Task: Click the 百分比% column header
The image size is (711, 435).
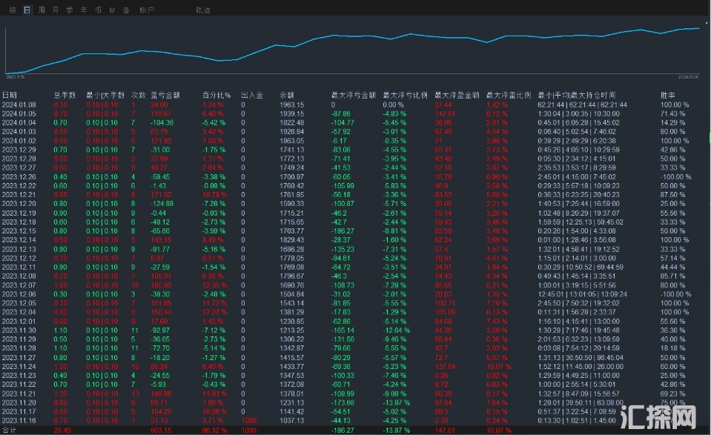Action: [216, 95]
